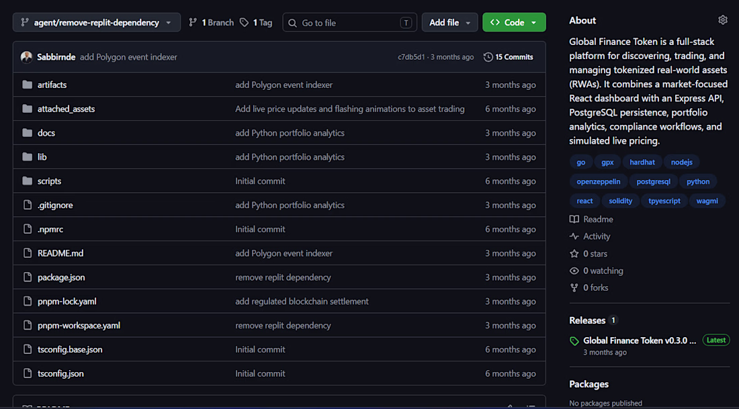Click the tsconfig.json file icon
The width and height of the screenshot is (739, 409).
(28, 373)
